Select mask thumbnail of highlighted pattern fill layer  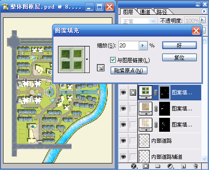tap(164, 93)
